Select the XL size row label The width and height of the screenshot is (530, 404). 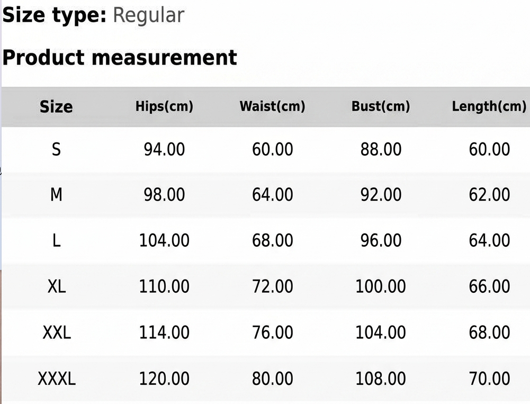56,287
